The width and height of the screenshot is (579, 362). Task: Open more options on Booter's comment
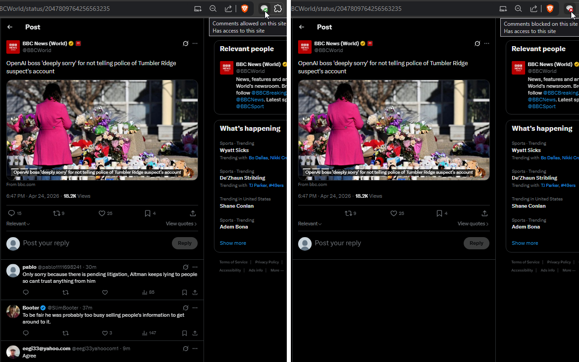195,308
